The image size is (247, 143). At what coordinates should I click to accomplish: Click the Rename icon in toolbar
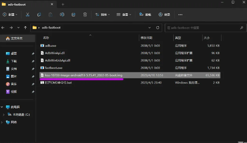(62, 15)
